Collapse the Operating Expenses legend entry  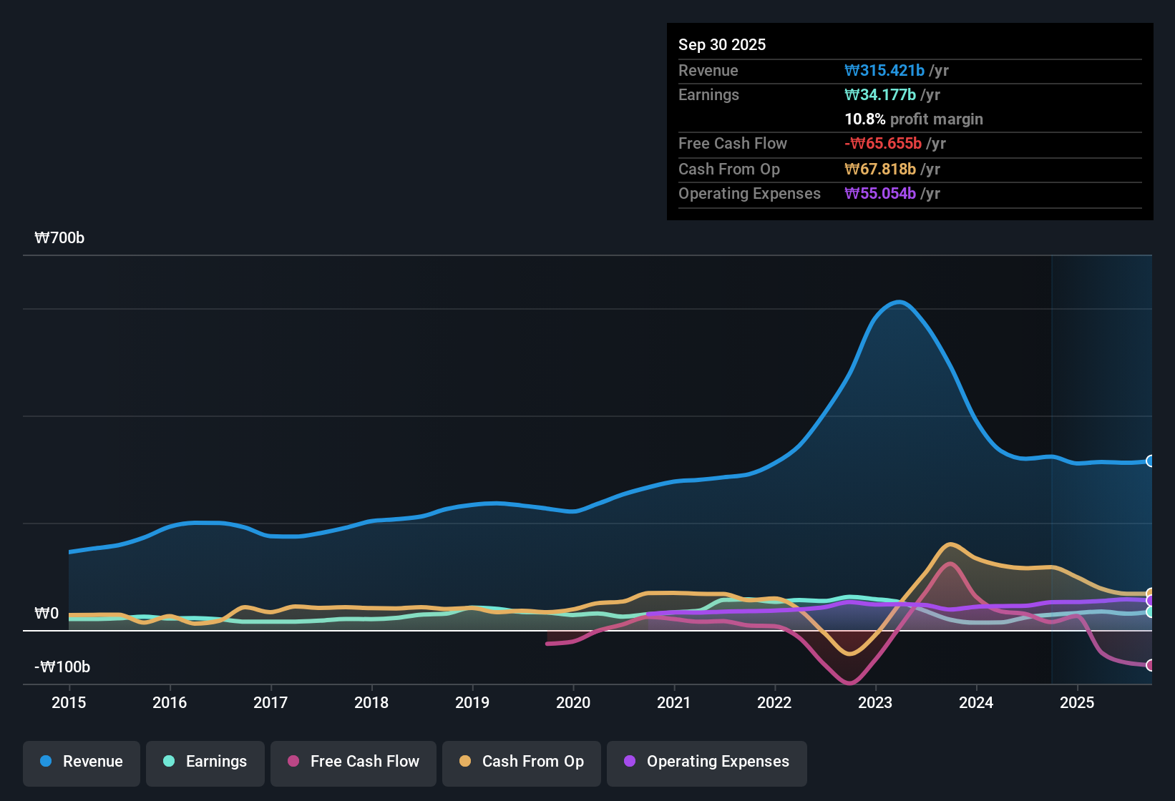click(x=706, y=762)
